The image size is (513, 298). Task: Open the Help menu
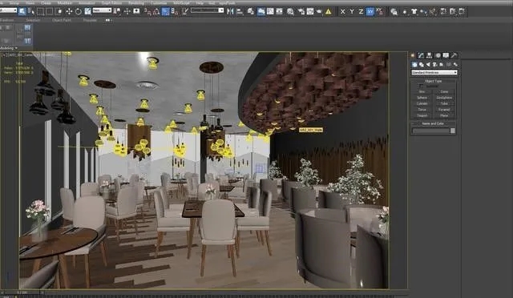(x=200, y=3)
